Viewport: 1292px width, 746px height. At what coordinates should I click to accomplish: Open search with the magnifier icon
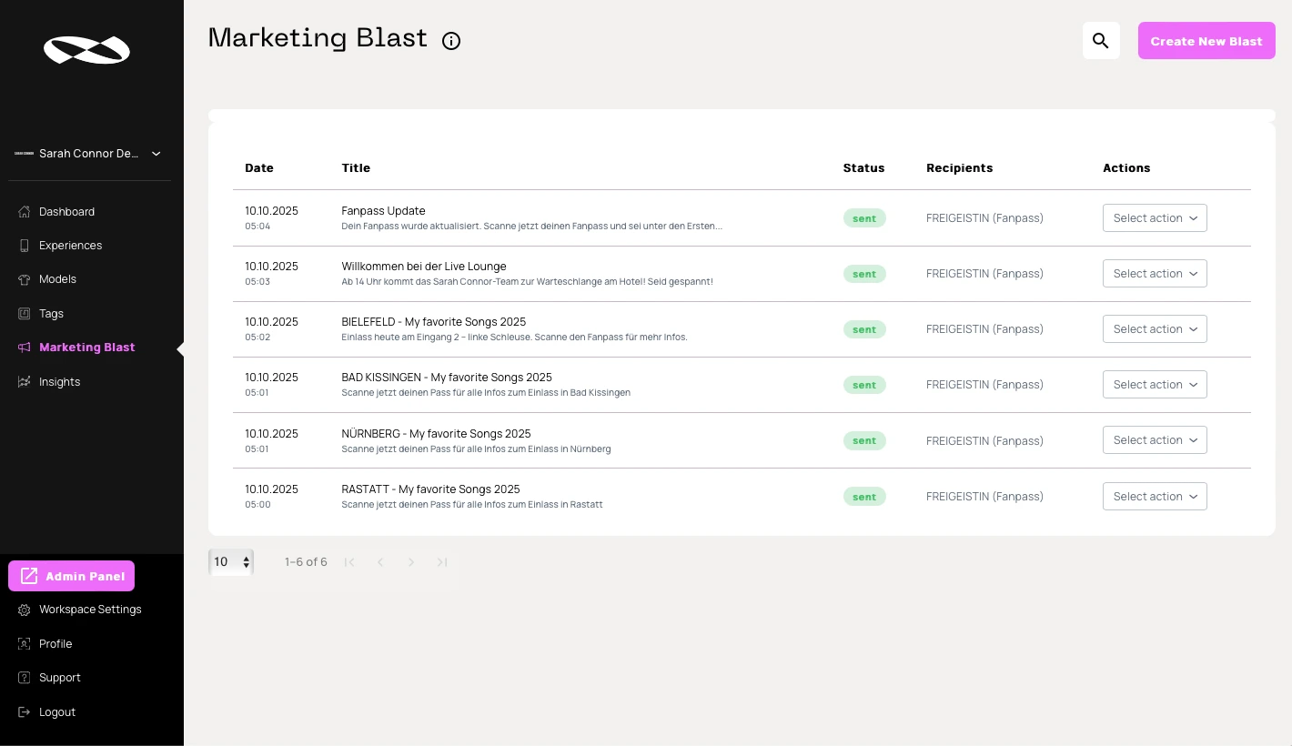pos(1101,40)
